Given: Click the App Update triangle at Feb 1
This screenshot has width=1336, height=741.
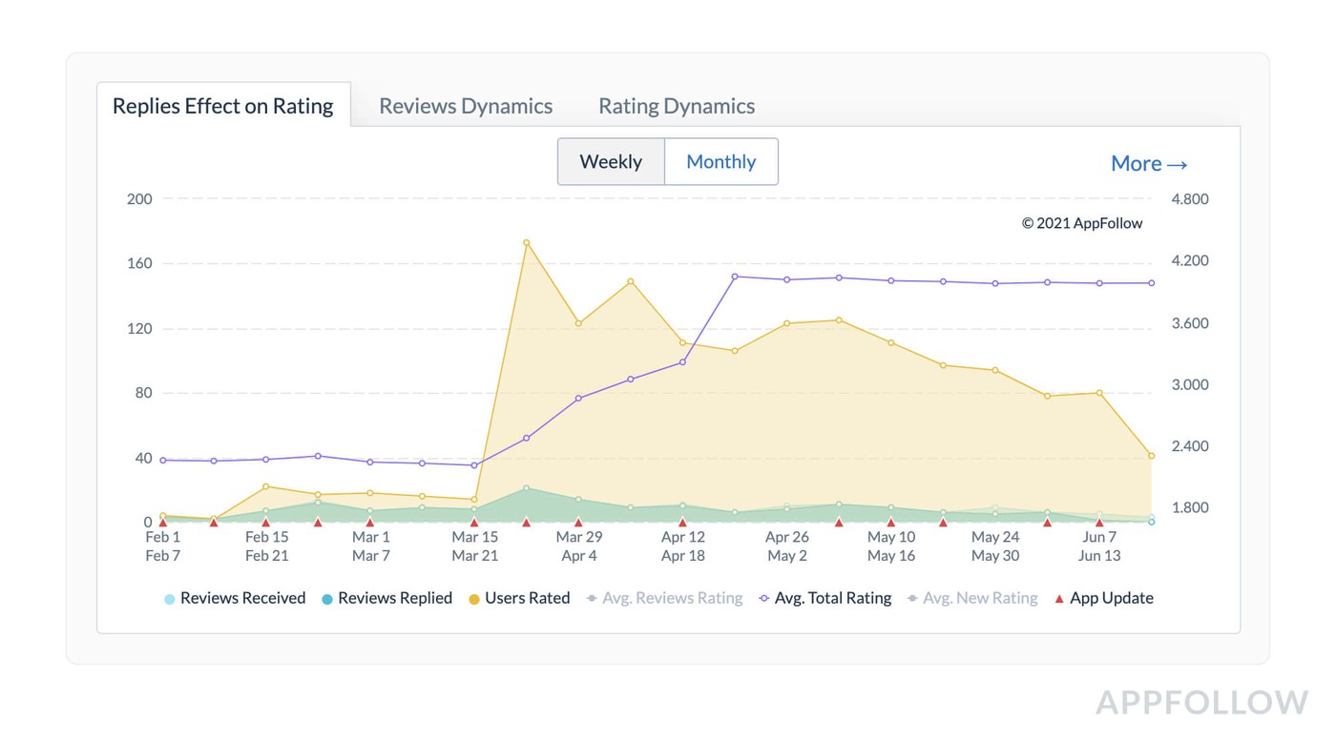Looking at the screenshot, I should click(162, 523).
